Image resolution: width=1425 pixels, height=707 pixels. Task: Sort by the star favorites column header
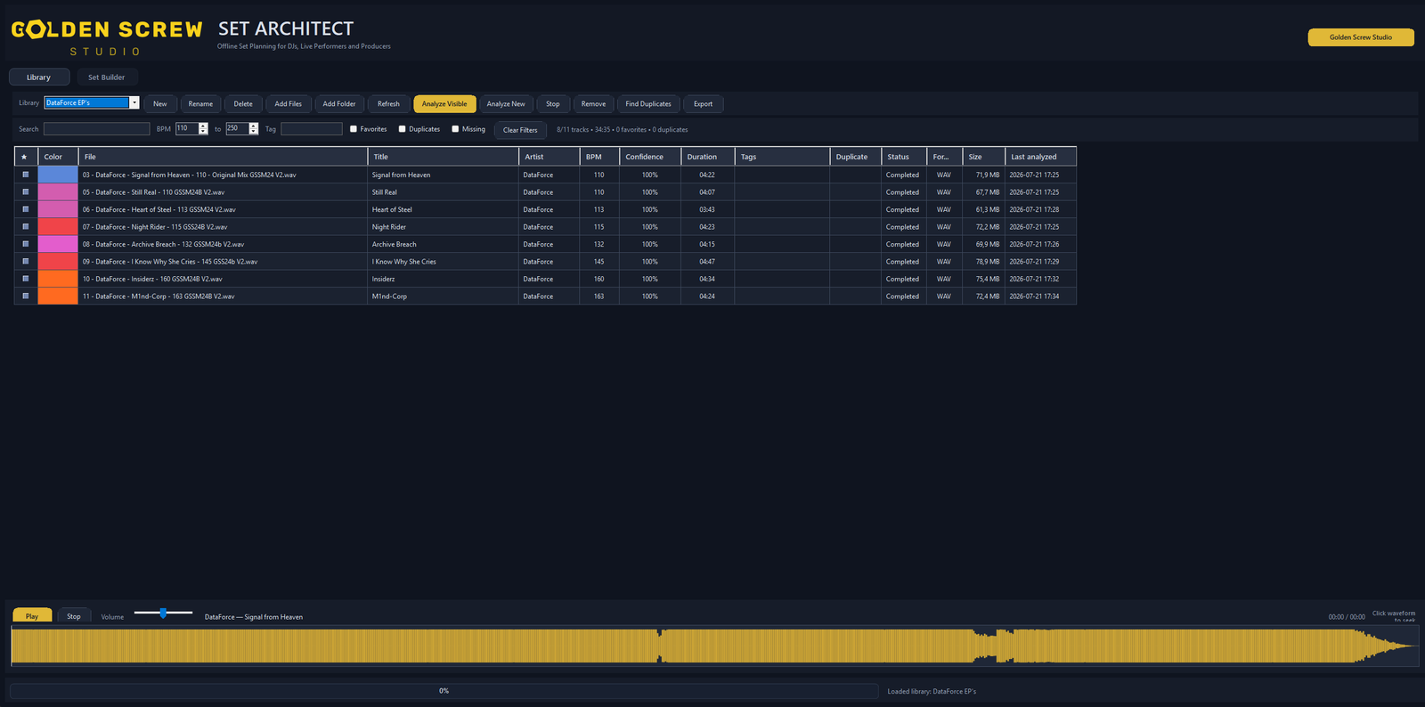point(26,157)
